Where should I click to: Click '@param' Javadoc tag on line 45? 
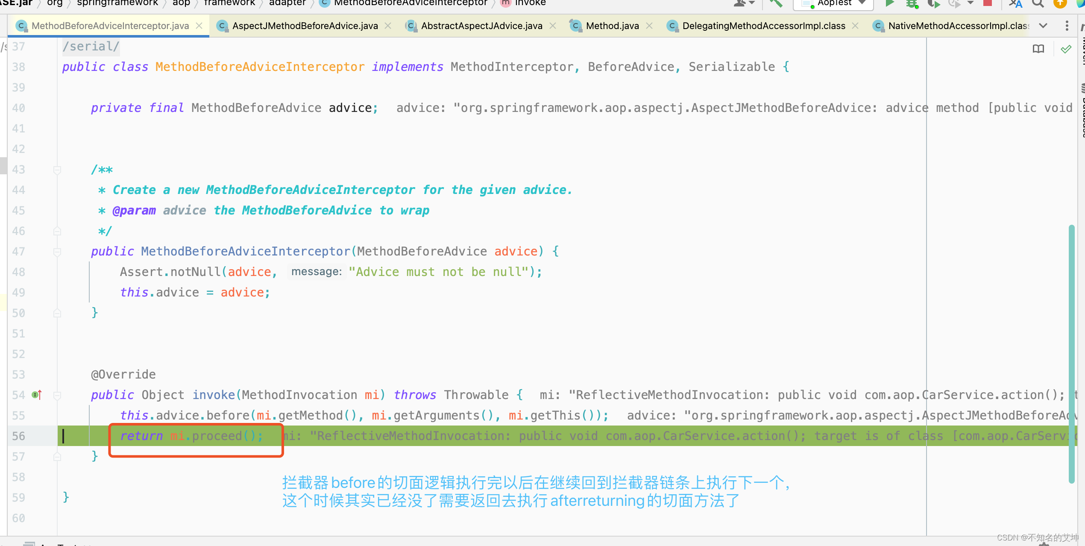click(134, 210)
